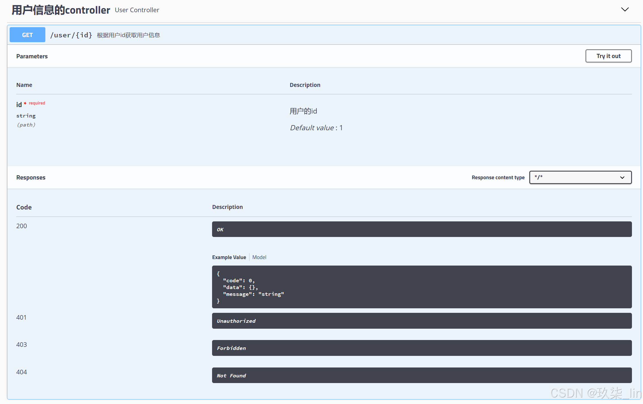Click the JSON example value code block

click(422, 287)
